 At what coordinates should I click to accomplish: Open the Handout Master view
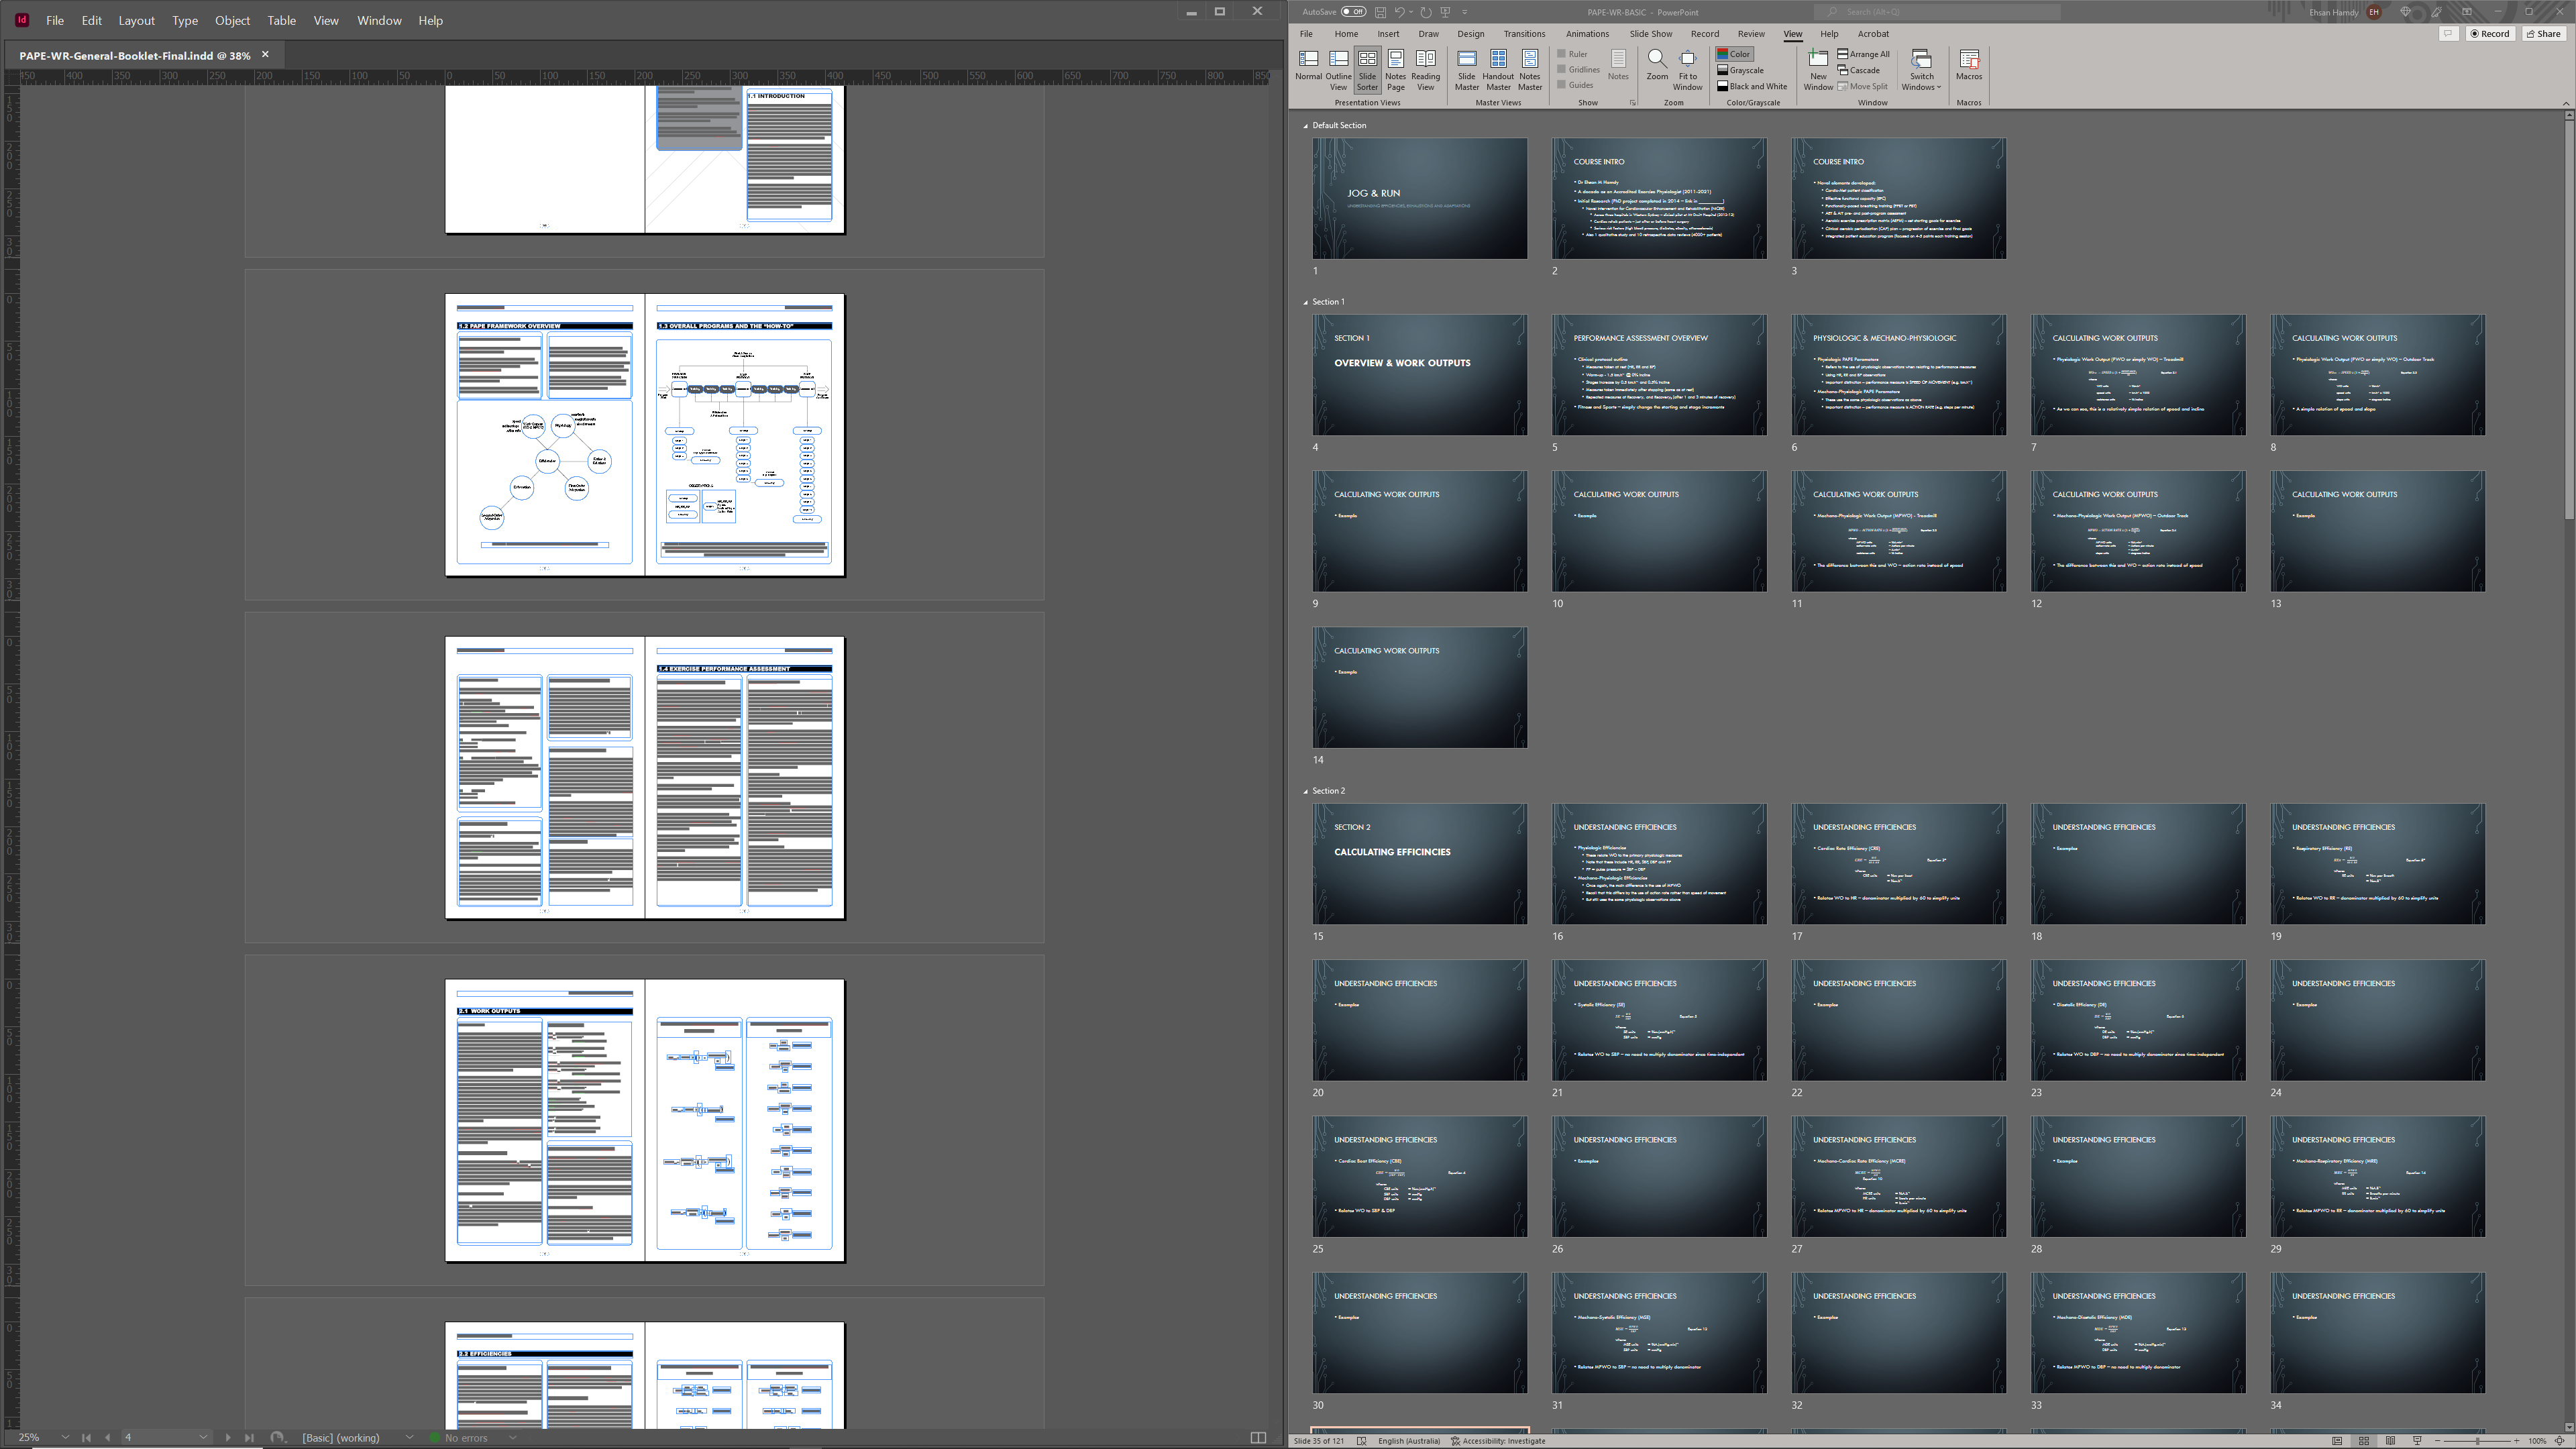click(x=1498, y=70)
